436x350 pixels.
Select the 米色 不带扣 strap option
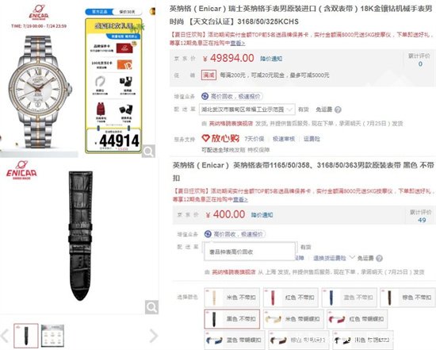tap(232, 298)
